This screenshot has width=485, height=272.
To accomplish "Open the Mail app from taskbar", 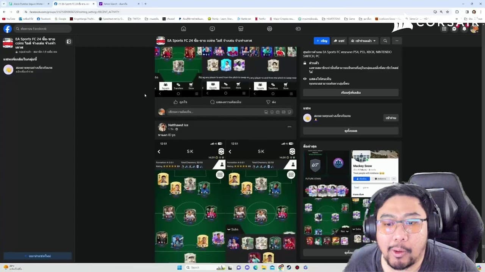I will [272, 267].
